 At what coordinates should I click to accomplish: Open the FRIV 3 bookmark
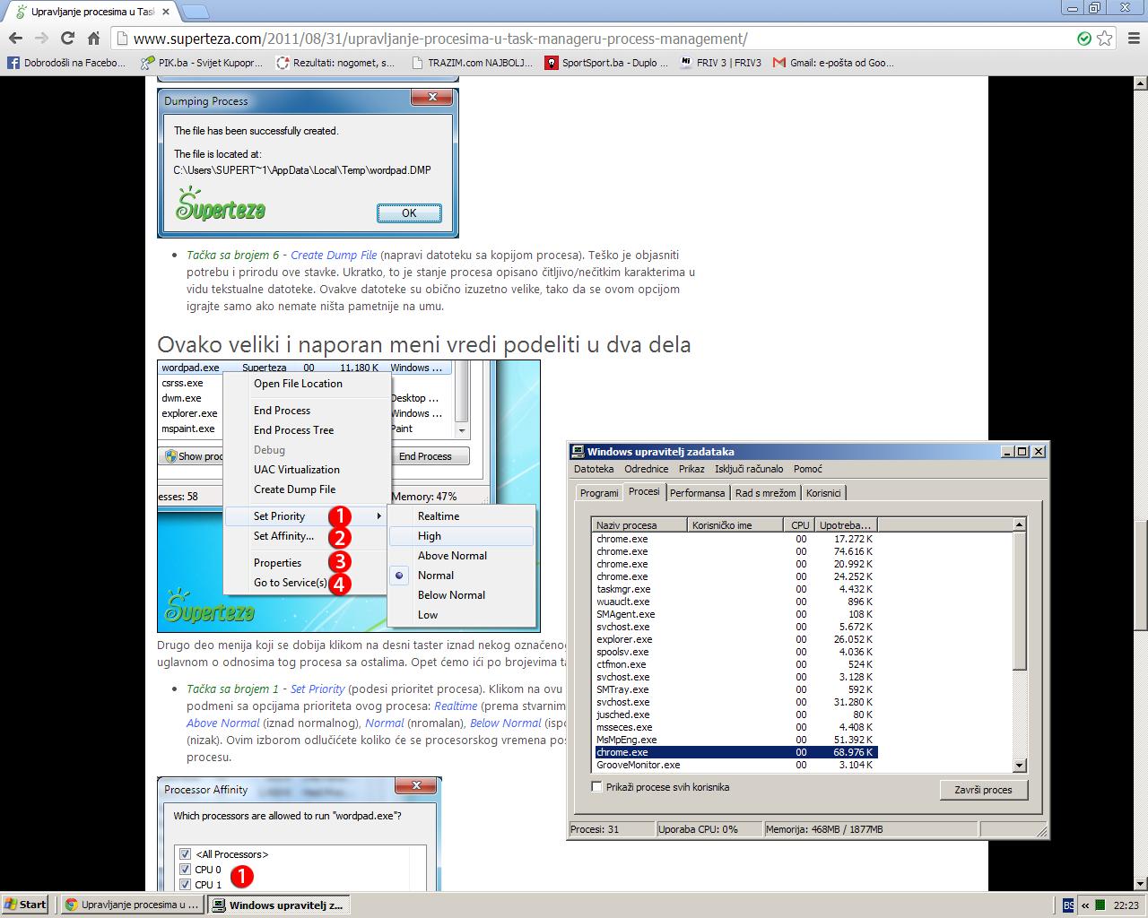[x=720, y=63]
